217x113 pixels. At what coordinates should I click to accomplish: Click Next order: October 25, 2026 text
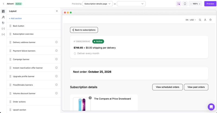point(92,72)
